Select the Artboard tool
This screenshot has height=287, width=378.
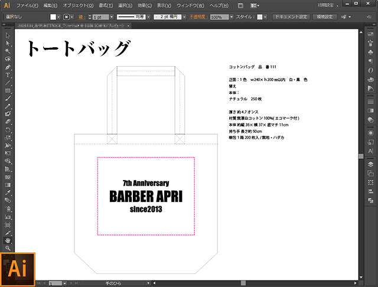[x=8, y=225]
